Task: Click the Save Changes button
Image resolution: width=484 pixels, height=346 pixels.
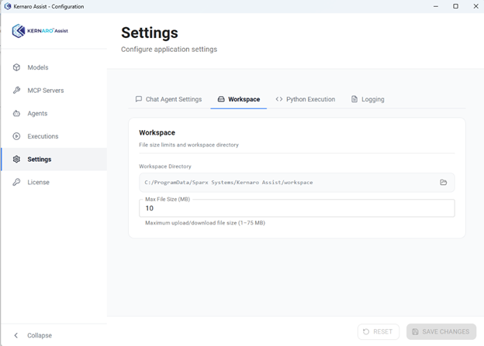Action: coord(441,331)
